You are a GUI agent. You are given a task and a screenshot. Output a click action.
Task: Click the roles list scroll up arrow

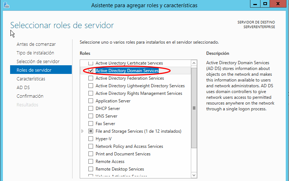click(194, 63)
